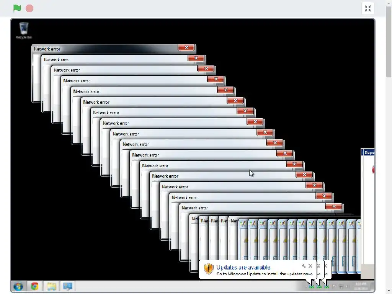392x294 pixels.
Task: Open the Recycle Bin desktop icon
Action: (24, 31)
